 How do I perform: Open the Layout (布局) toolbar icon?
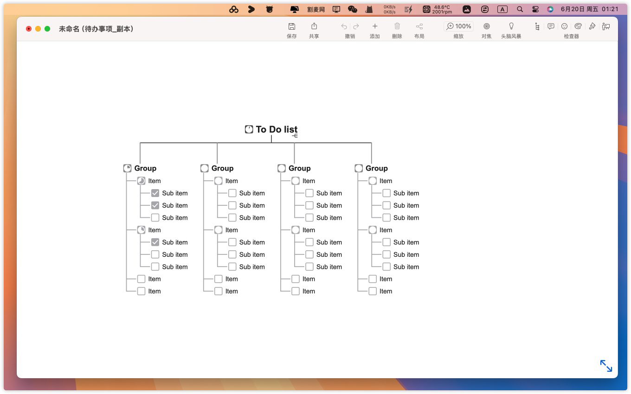pos(419,26)
